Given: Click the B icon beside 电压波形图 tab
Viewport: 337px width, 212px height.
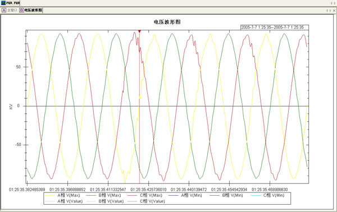Looking at the screenshot, I should pos(21,10).
